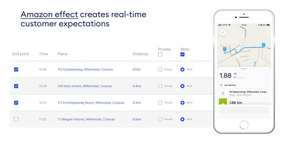Click the stop number 1 badge
Image resolution: width=285 pixels, height=142 pixels.
pyautogui.click(x=223, y=93)
